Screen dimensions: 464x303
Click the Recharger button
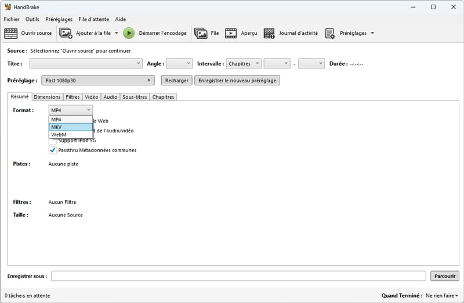pyautogui.click(x=176, y=81)
